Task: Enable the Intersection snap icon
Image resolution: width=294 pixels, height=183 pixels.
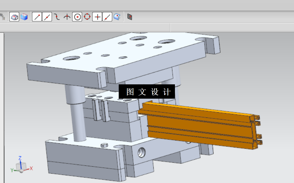Action: 67,17
